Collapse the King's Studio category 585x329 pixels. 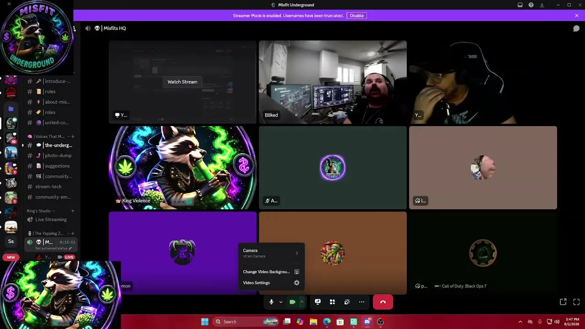pyautogui.click(x=41, y=211)
